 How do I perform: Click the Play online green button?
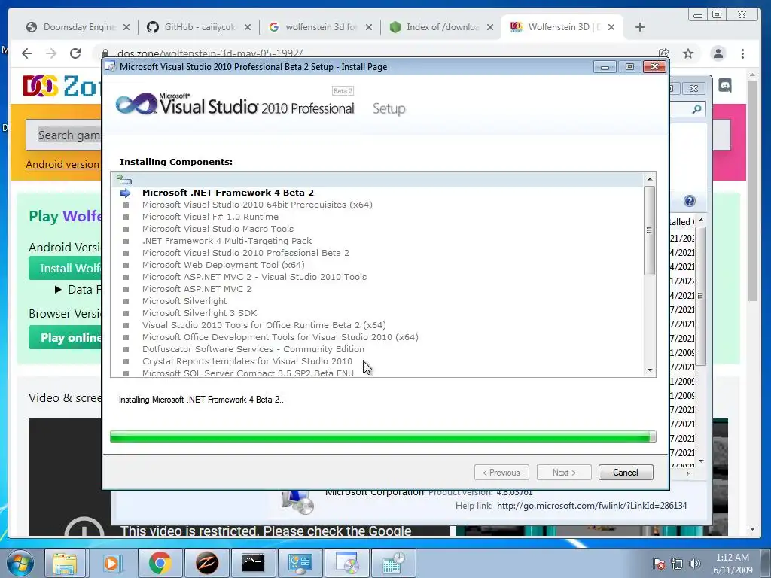tap(65, 338)
